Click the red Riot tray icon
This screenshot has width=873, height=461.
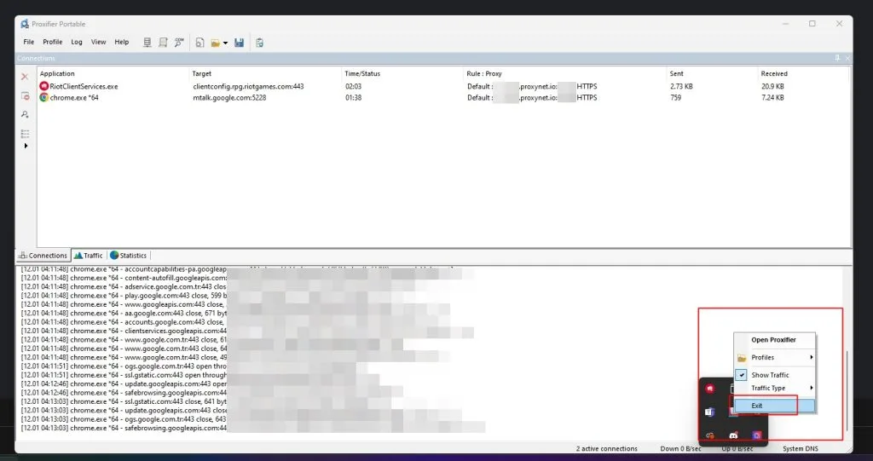point(709,389)
